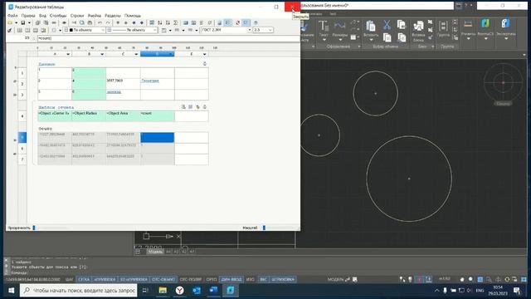Adjust the Масштаб slider
Image resolution: width=531 pixels, height=299 pixels.
[264, 228]
